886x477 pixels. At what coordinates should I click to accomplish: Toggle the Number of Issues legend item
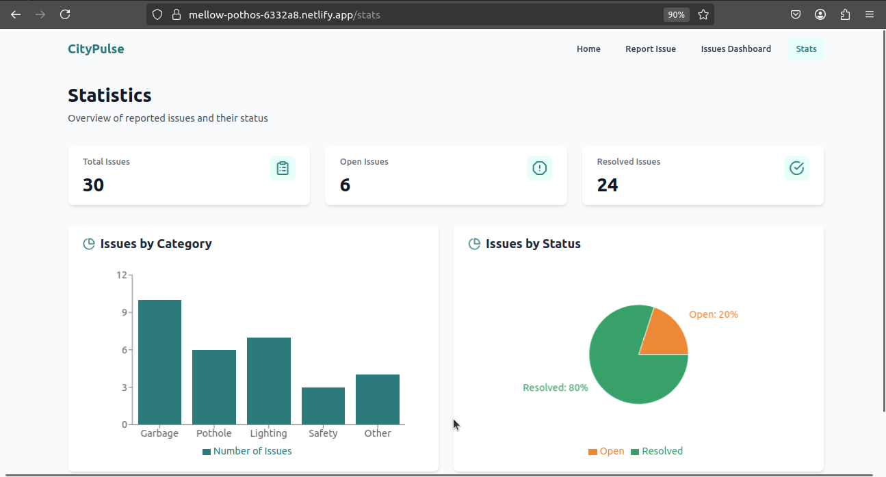[247, 451]
